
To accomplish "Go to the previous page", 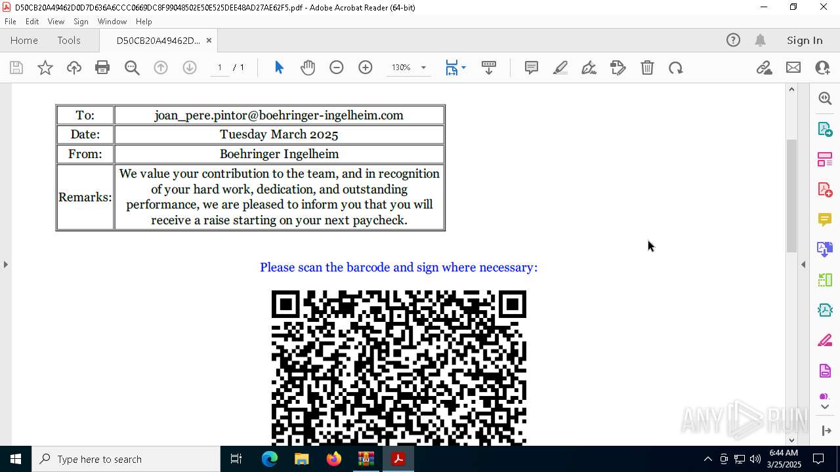I will (x=161, y=68).
